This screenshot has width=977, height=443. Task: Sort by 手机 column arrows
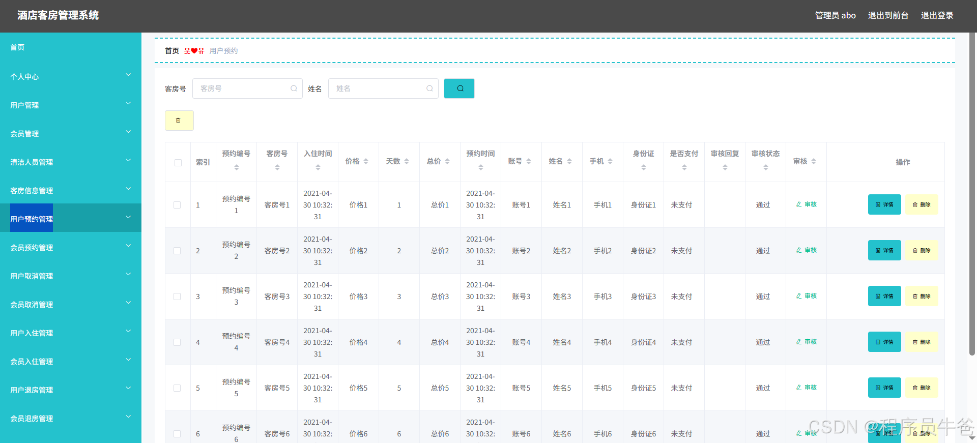click(610, 161)
